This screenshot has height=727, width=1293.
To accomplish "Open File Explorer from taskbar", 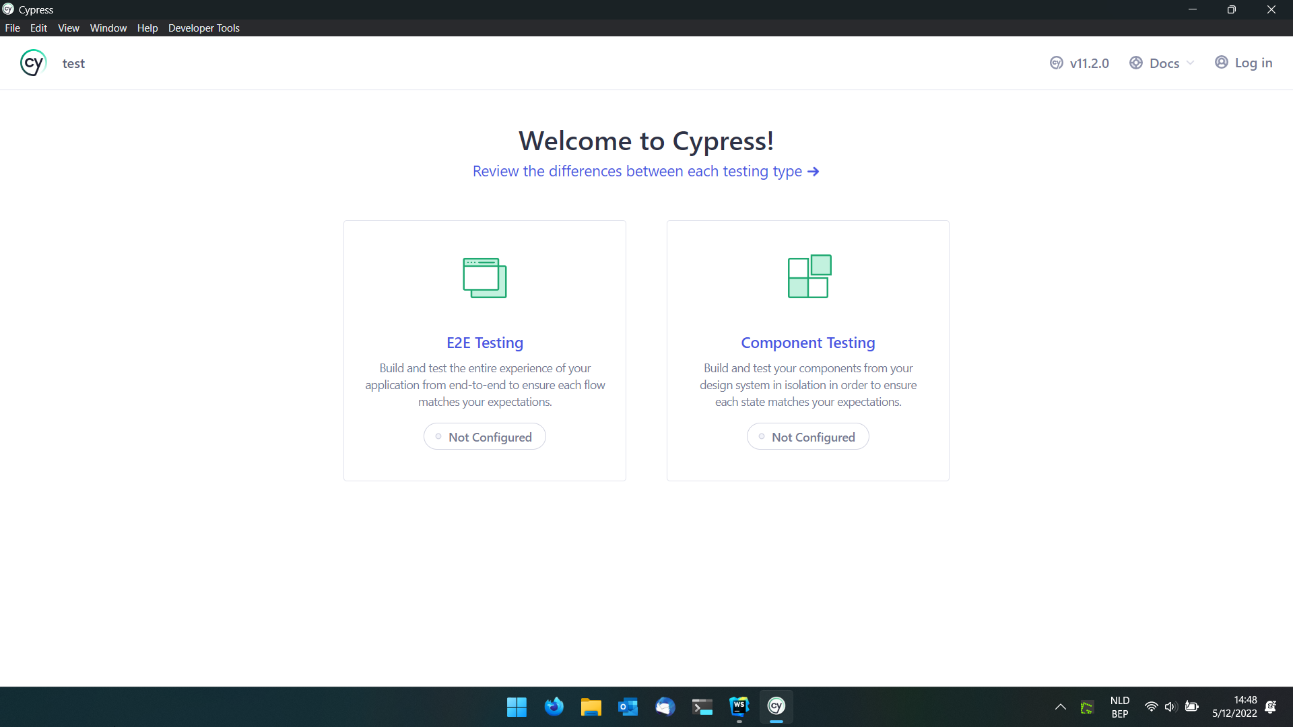I will [591, 706].
